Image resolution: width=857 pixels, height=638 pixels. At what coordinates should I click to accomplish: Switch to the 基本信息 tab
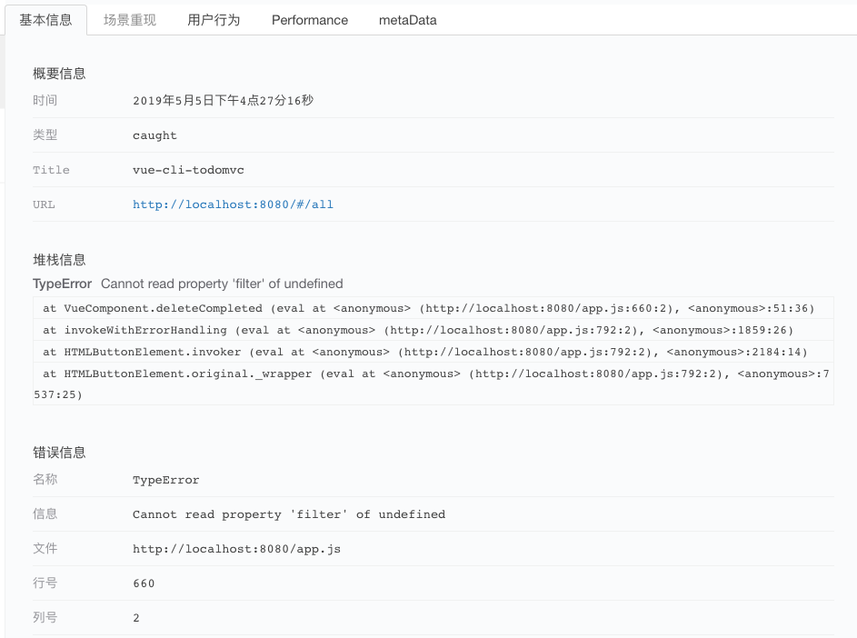tap(46, 20)
